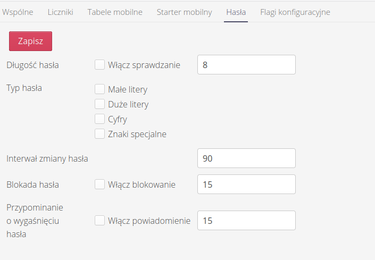Enable the Znaki specjalne checkbox
Image resolution: width=375 pixels, height=260 pixels.
99,134
